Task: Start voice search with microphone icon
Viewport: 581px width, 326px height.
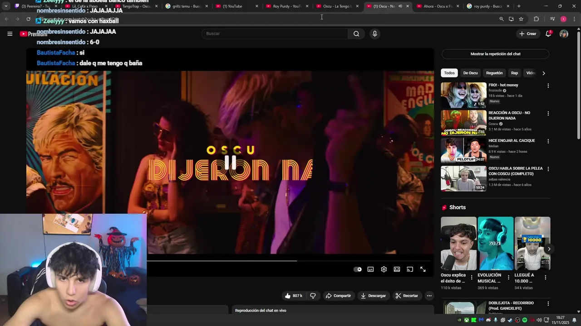Action: 374,34
